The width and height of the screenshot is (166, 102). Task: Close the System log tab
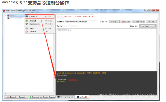tap(72, 97)
